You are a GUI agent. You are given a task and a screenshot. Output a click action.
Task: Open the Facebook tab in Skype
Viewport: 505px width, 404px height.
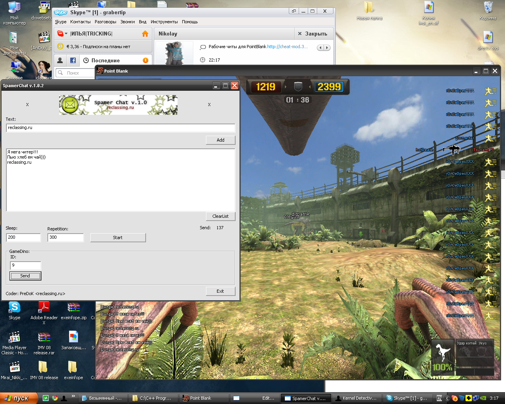pos(73,60)
